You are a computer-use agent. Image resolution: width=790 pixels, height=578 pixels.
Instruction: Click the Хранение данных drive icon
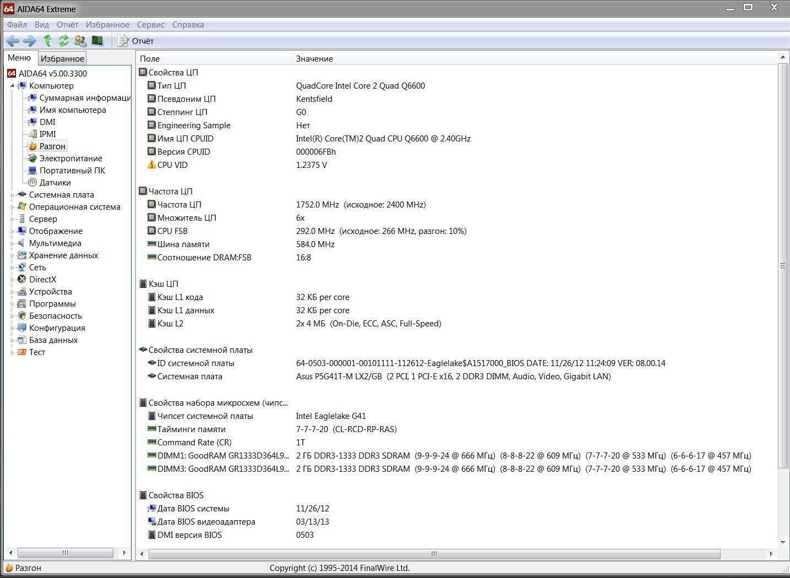pyautogui.click(x=22, y=255)
